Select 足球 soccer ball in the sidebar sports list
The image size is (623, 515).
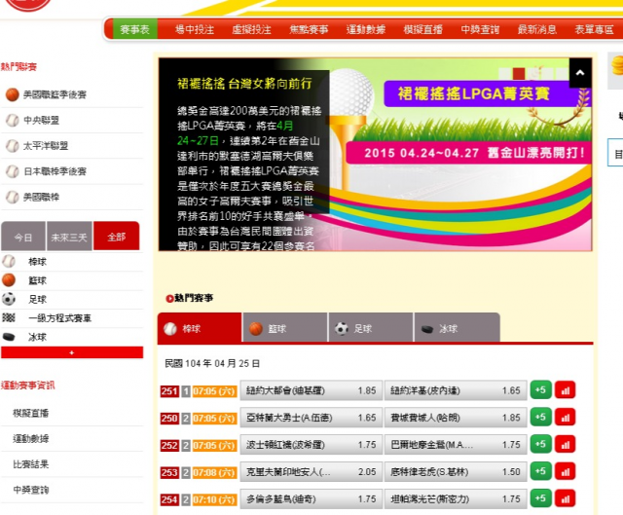pos(38,299)
